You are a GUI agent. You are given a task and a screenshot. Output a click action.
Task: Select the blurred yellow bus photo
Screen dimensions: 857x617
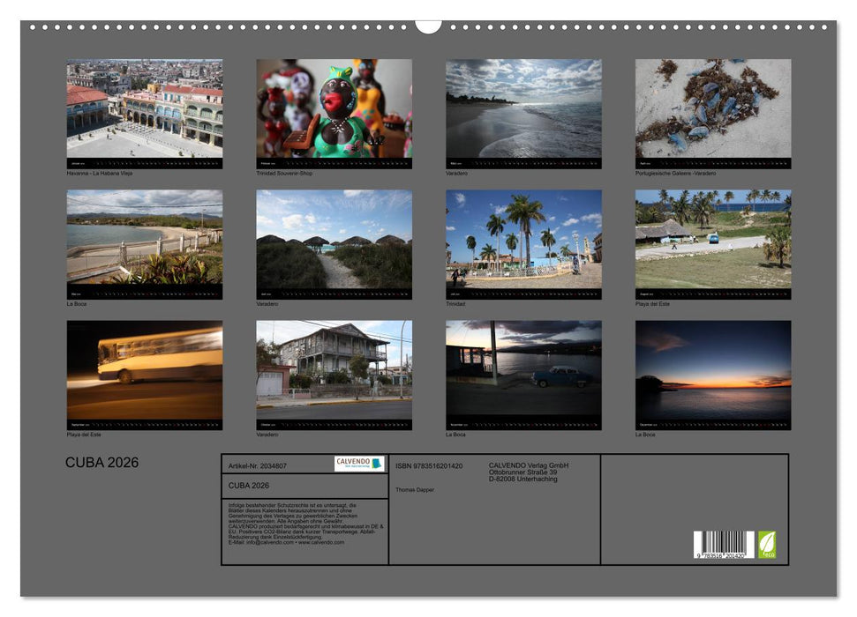[145, 370]
